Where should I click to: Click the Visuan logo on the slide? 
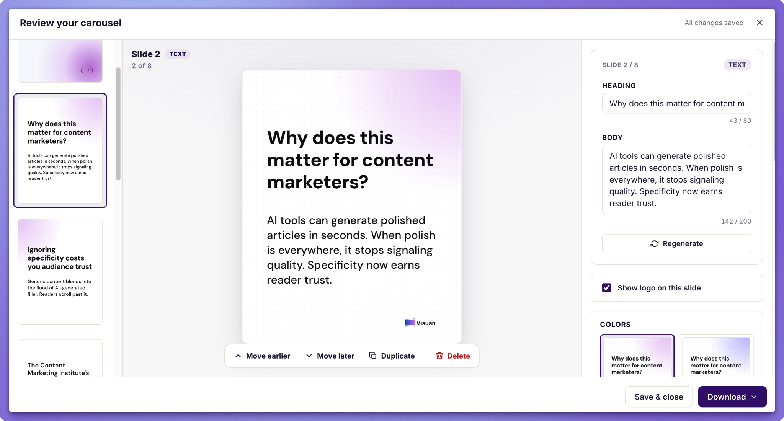click(420, 323)
